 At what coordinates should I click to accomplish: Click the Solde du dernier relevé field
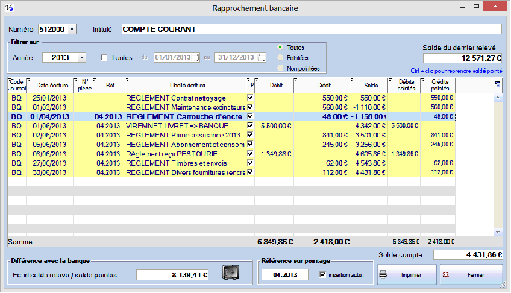[x=462, y=58]
